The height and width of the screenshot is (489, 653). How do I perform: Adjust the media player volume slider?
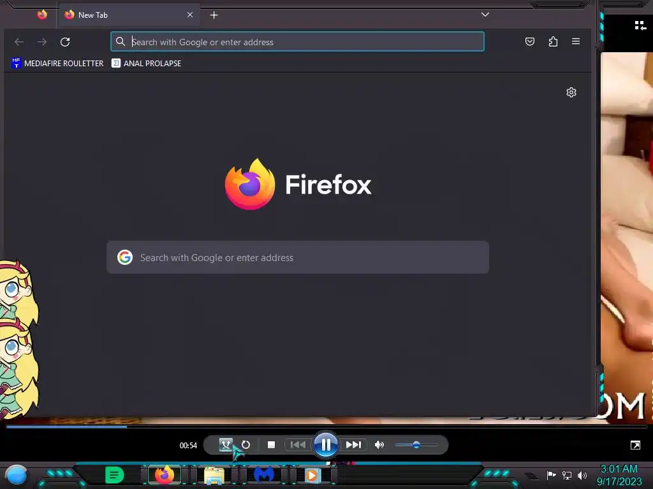[416, 445]
